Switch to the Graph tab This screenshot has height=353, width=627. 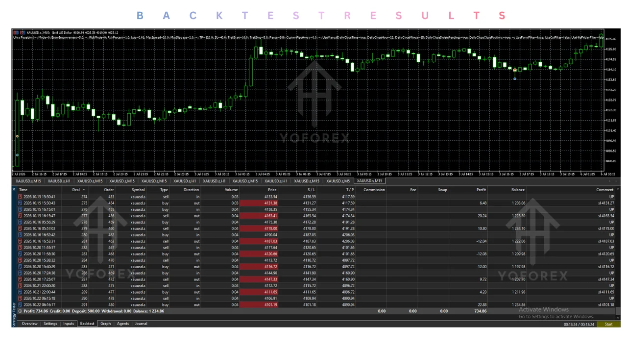106,324
